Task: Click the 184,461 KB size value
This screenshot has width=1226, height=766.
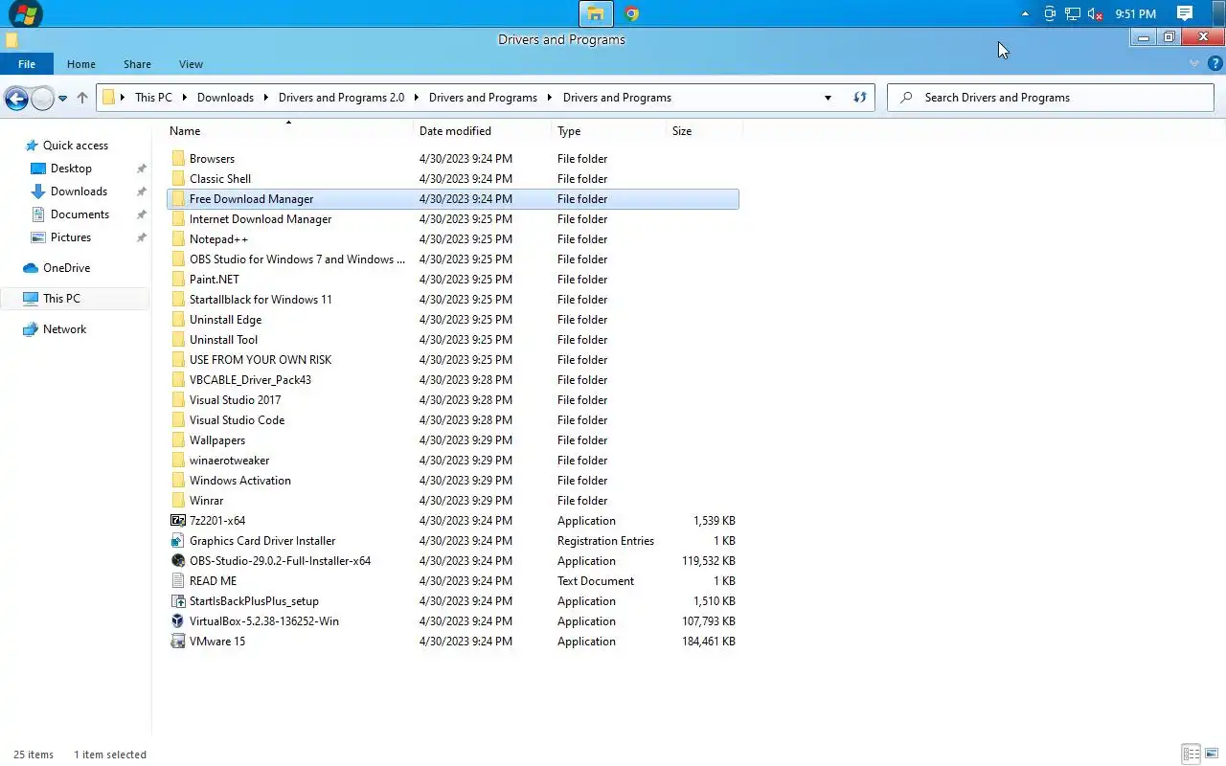Action: [709, 642]
